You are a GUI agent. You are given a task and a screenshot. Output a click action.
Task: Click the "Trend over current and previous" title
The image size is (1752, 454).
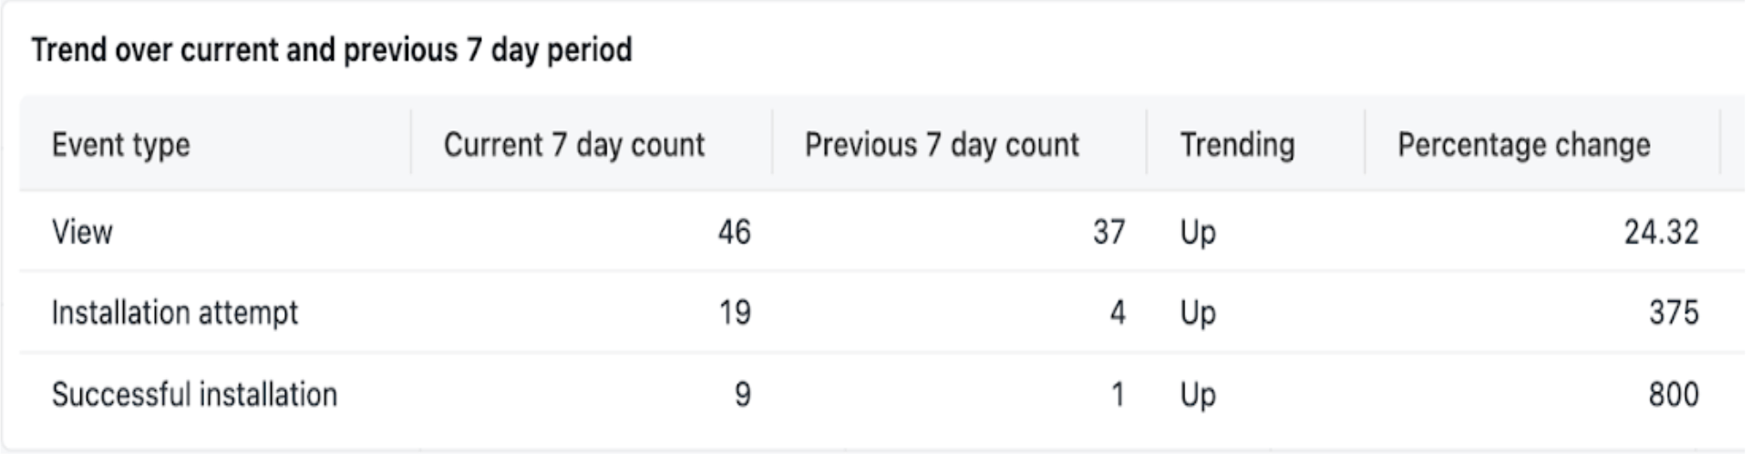coord(331,49)
